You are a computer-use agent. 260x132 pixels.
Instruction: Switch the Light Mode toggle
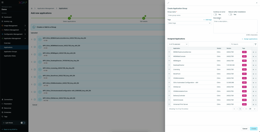(23, 123)
